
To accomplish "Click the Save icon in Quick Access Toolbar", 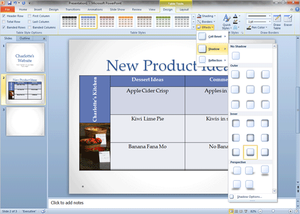I will (10, 3).
